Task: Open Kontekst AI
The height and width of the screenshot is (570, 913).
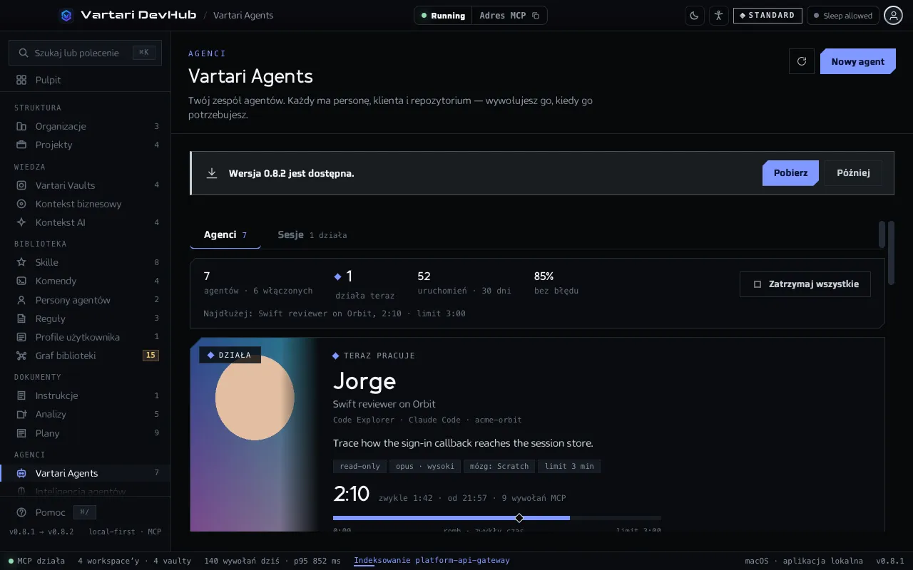Action: point(86,222)
